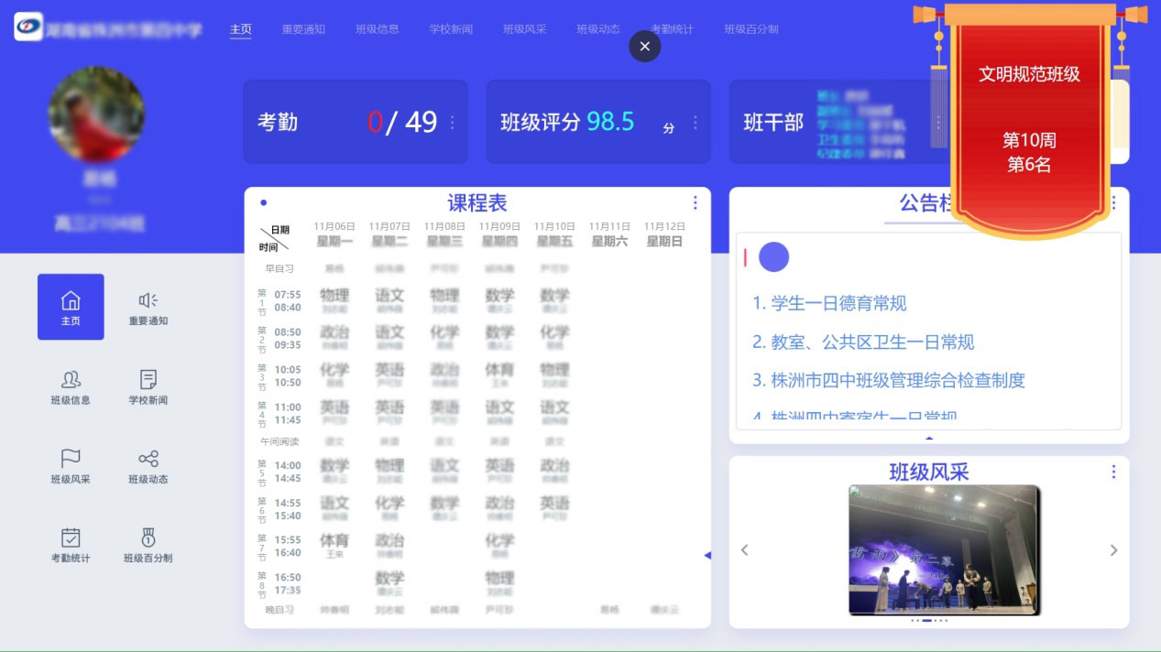
Task: Open 株洲市四中班级管理综合检查制度 announcement
Action: 888,380
